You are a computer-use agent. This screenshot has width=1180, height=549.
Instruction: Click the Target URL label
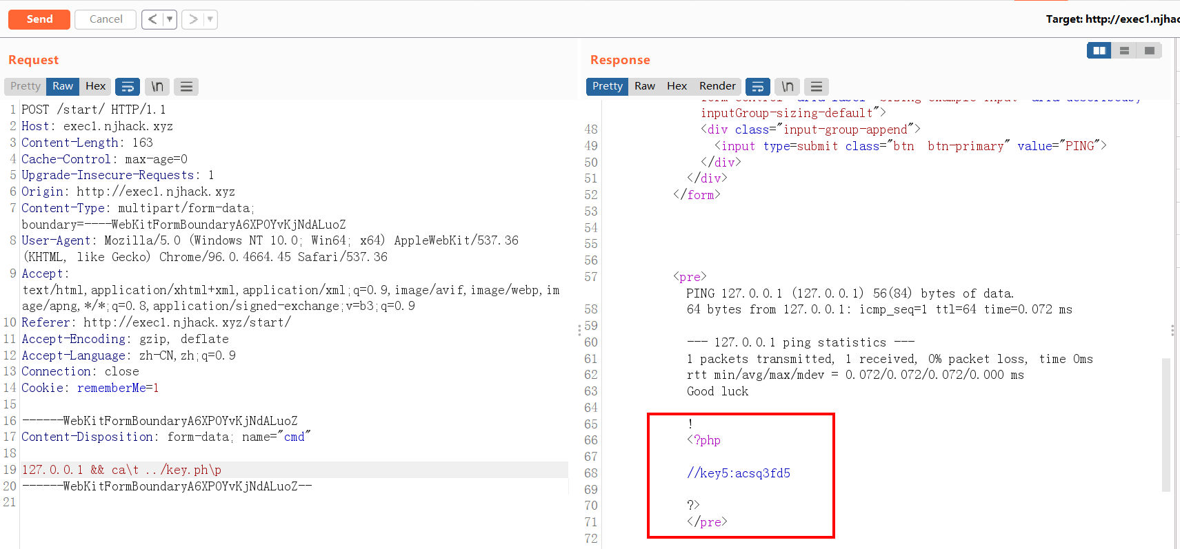coord(1112,19)
